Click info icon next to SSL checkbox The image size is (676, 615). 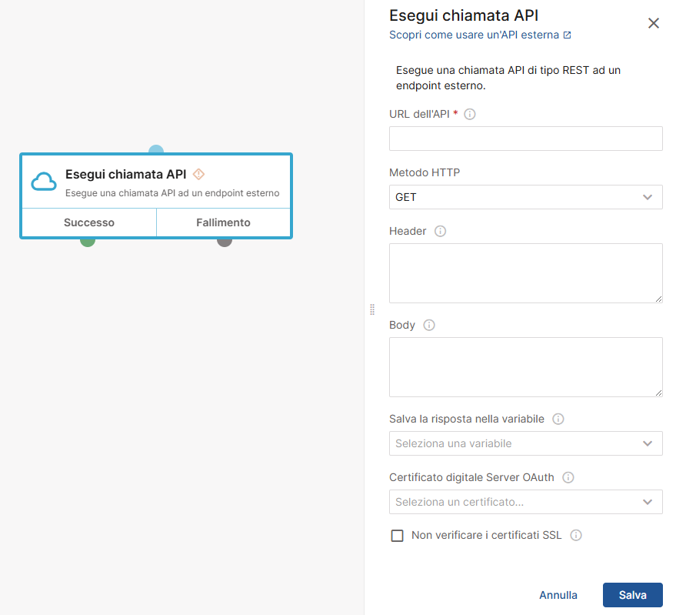click(575, 536)
